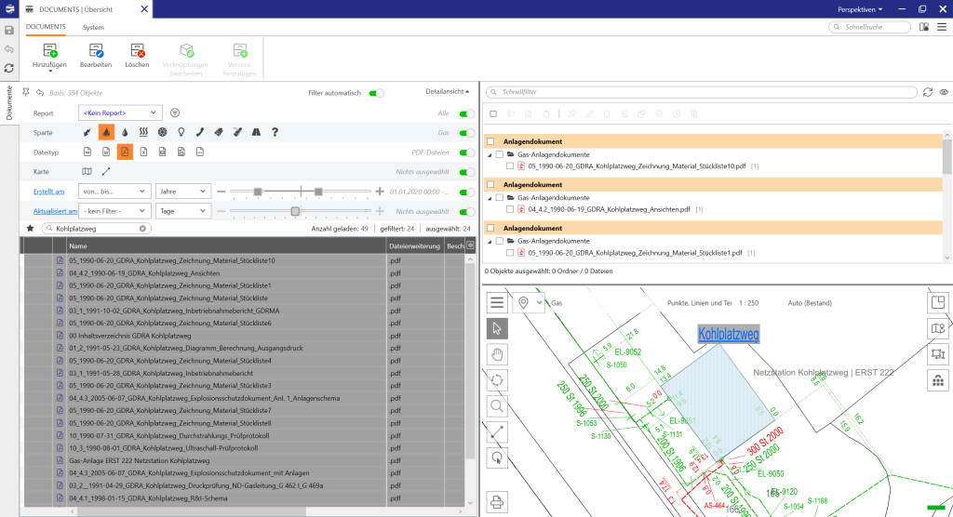This screenshot has height=517, width=953.
Task: Select the Gas flame Sparte icon
Action: point(106,132)
